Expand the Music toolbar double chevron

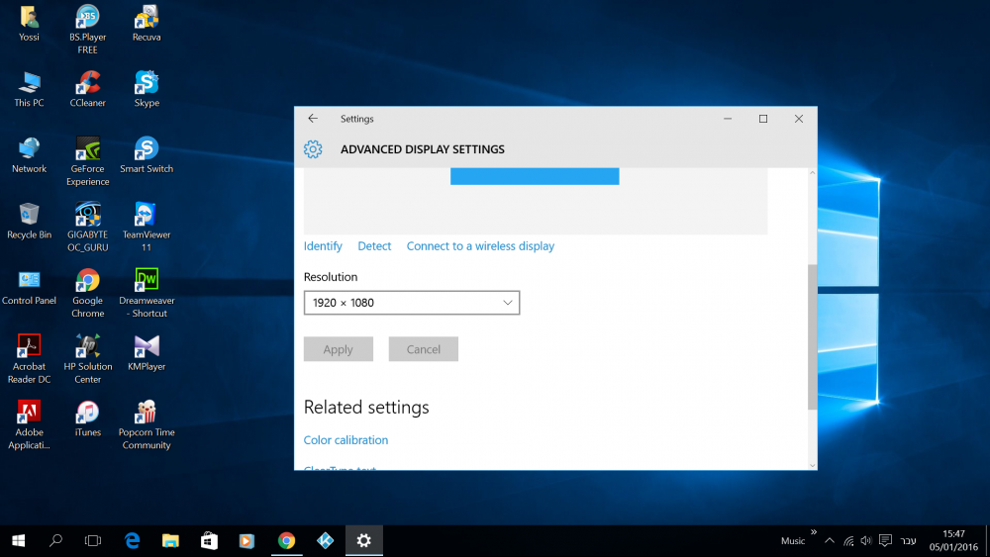(814, 531)
